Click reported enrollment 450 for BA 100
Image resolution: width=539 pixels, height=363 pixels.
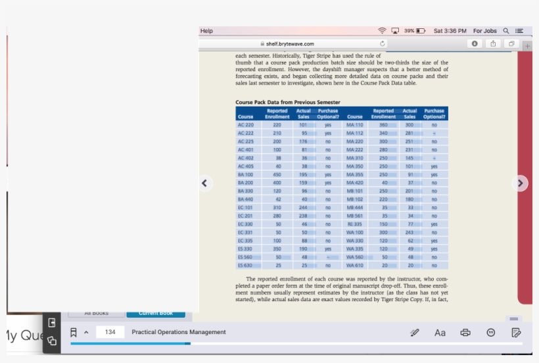point(277,175)
